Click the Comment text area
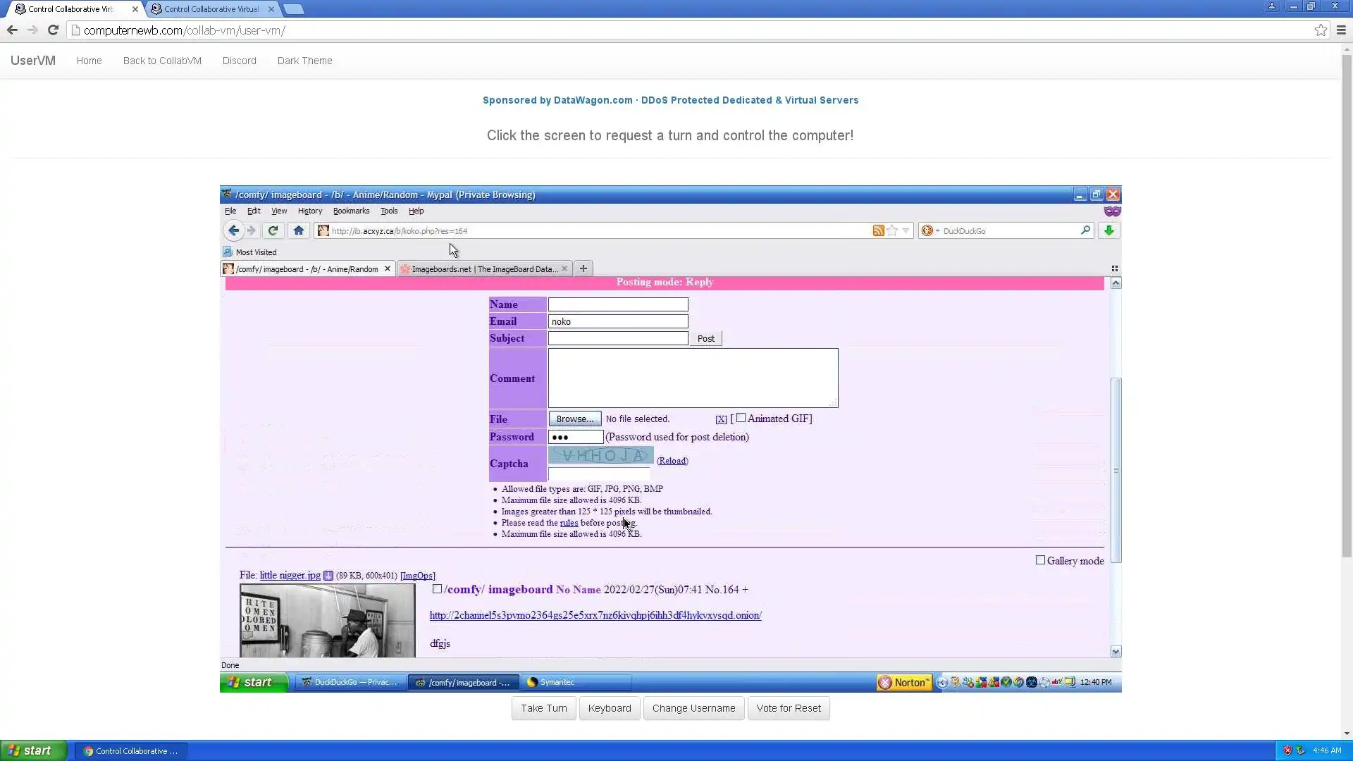1353x761 pixels. click(692, 378)
